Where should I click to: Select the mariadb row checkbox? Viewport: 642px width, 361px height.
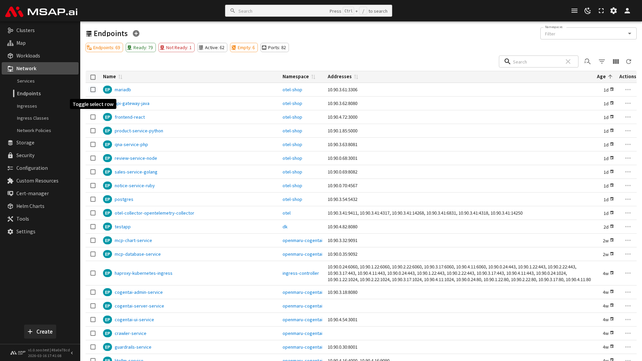pyautogui.click(x=93, y=90)
